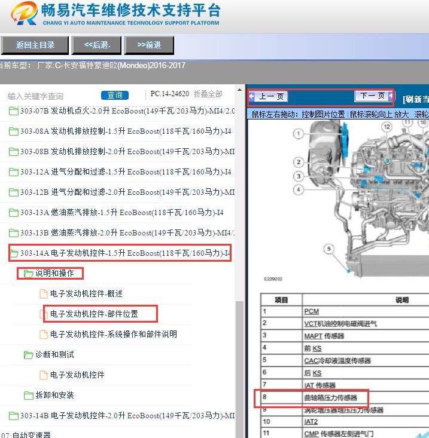
Task: Expand the 拆卸和安装 folder
Action: tap(28, 395)
